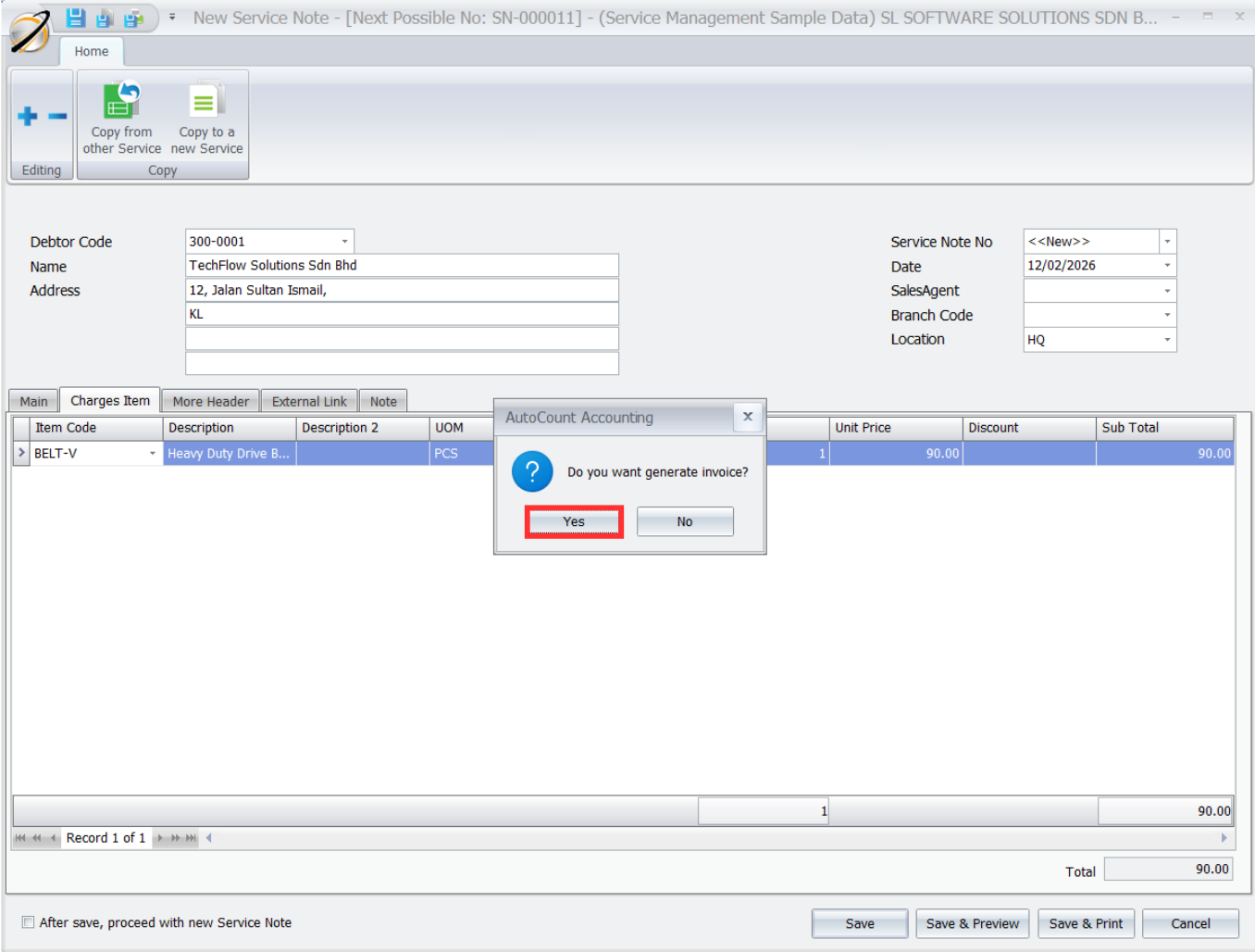Open the External Link tab
1255x952 pixels.
pos(309,401)
